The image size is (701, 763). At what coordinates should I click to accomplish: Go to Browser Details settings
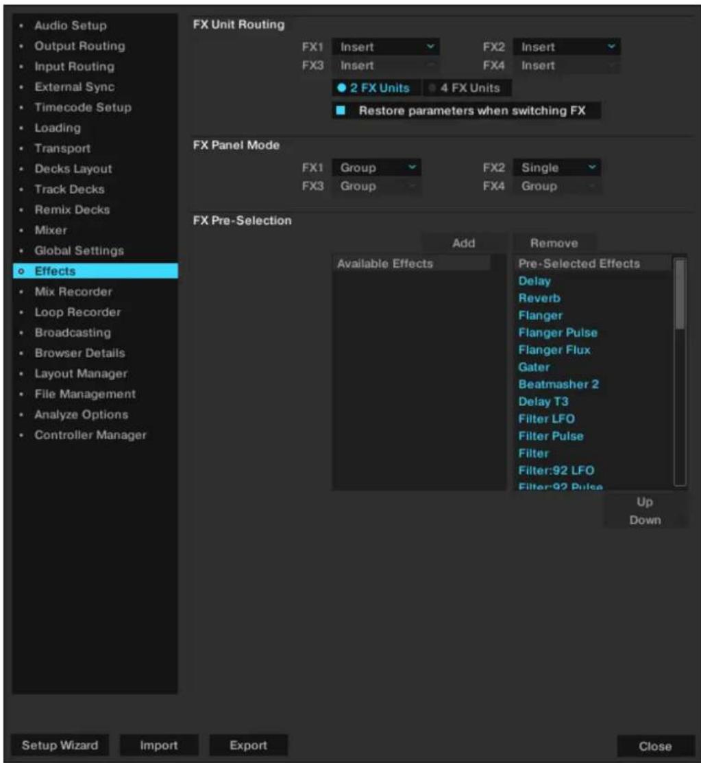coord(95,353)
